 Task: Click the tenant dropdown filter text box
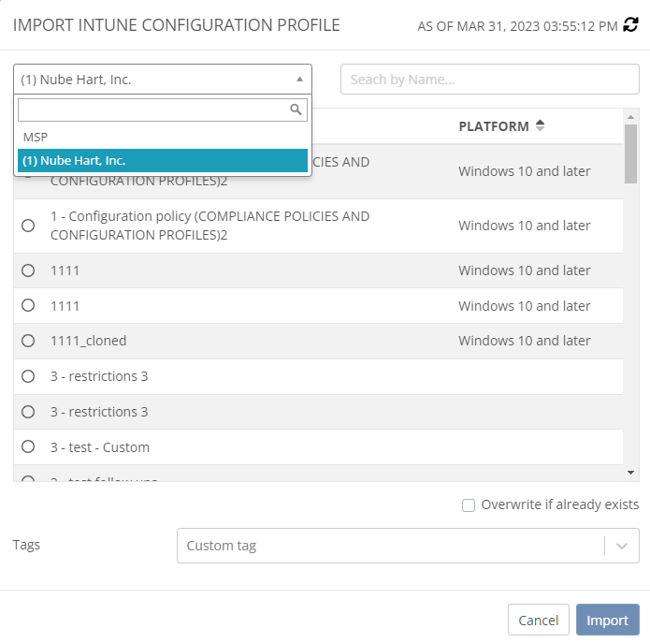[152, 110]
